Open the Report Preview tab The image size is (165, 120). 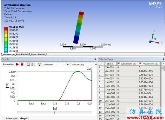[38, 55]
